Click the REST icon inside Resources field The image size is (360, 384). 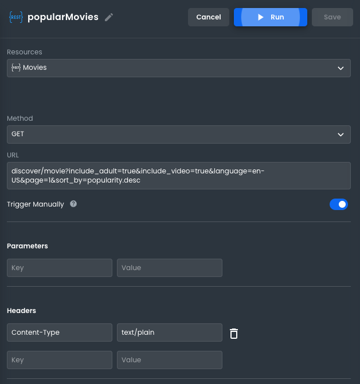coord(16,68)
